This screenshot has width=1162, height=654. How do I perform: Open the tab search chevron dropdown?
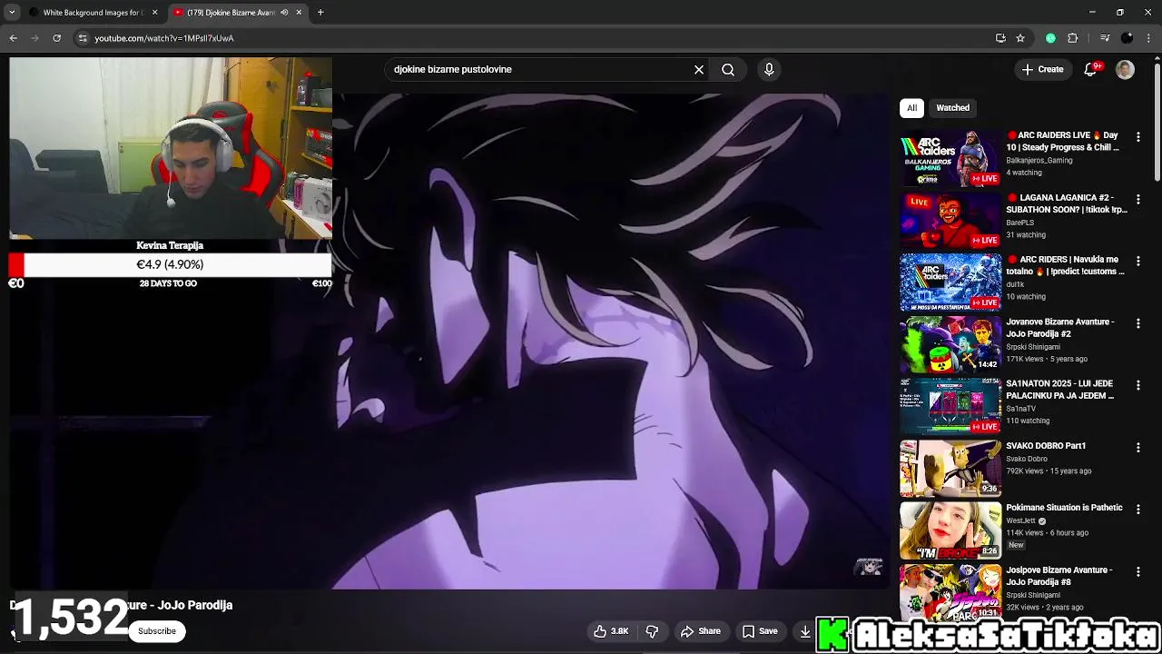click(x=12, y=13)
